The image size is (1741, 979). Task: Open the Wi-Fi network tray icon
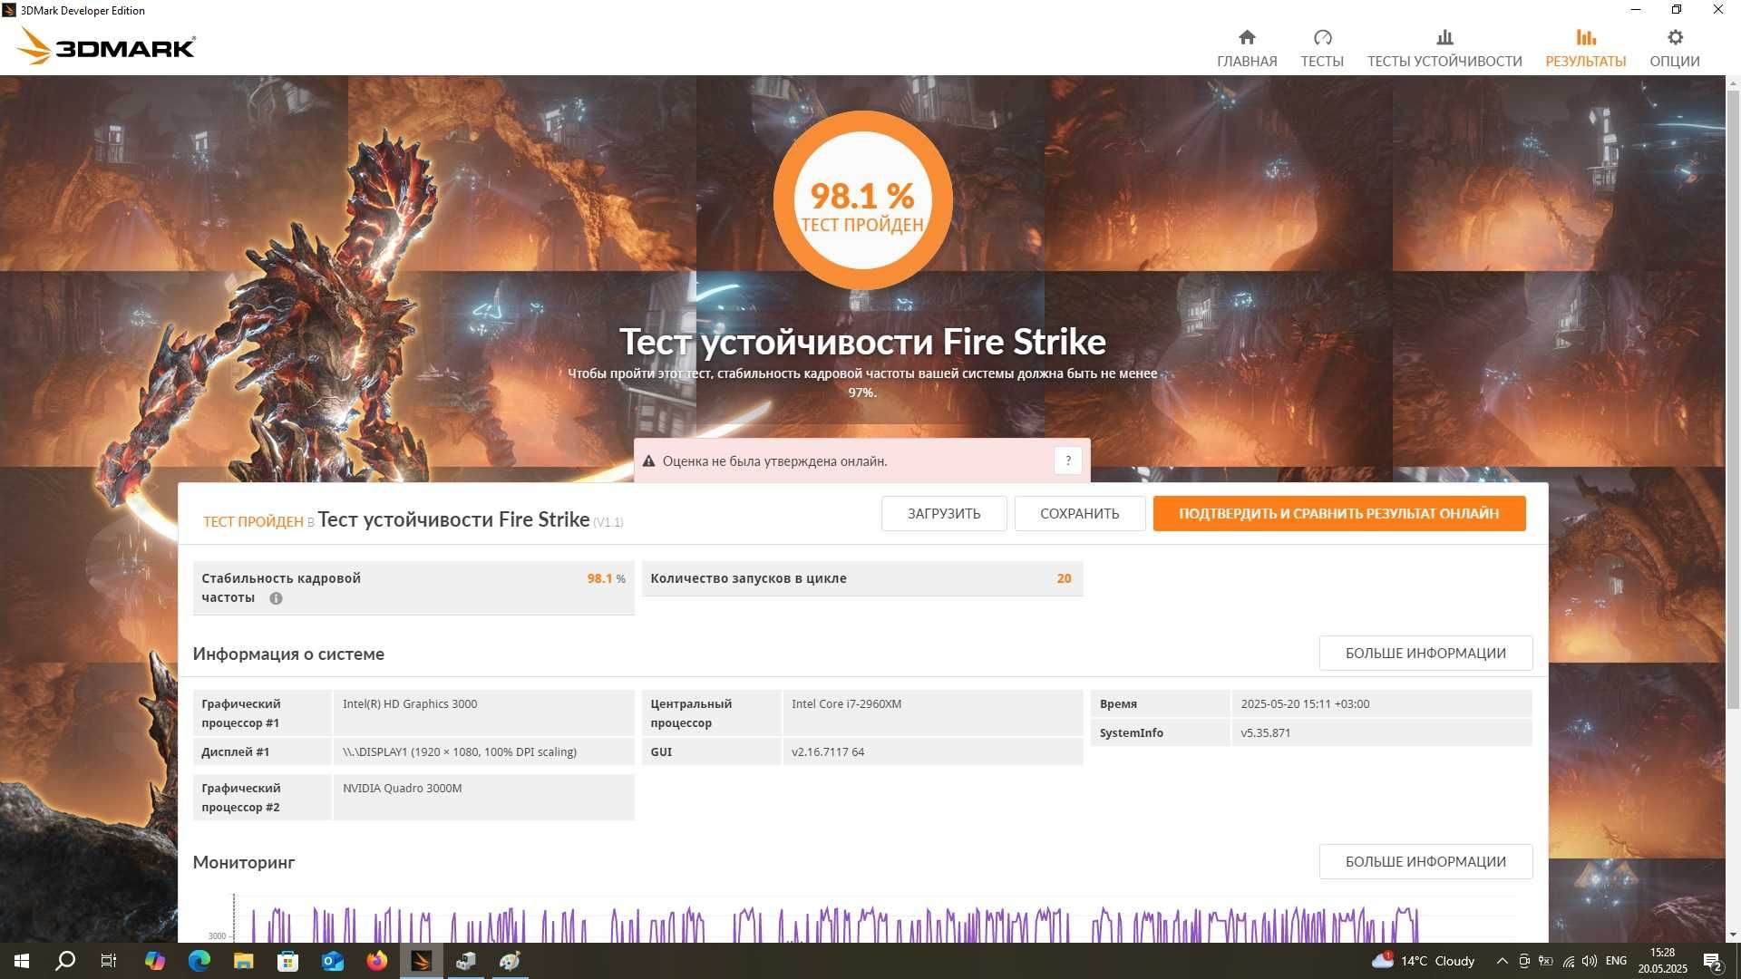coord(1568,961)
